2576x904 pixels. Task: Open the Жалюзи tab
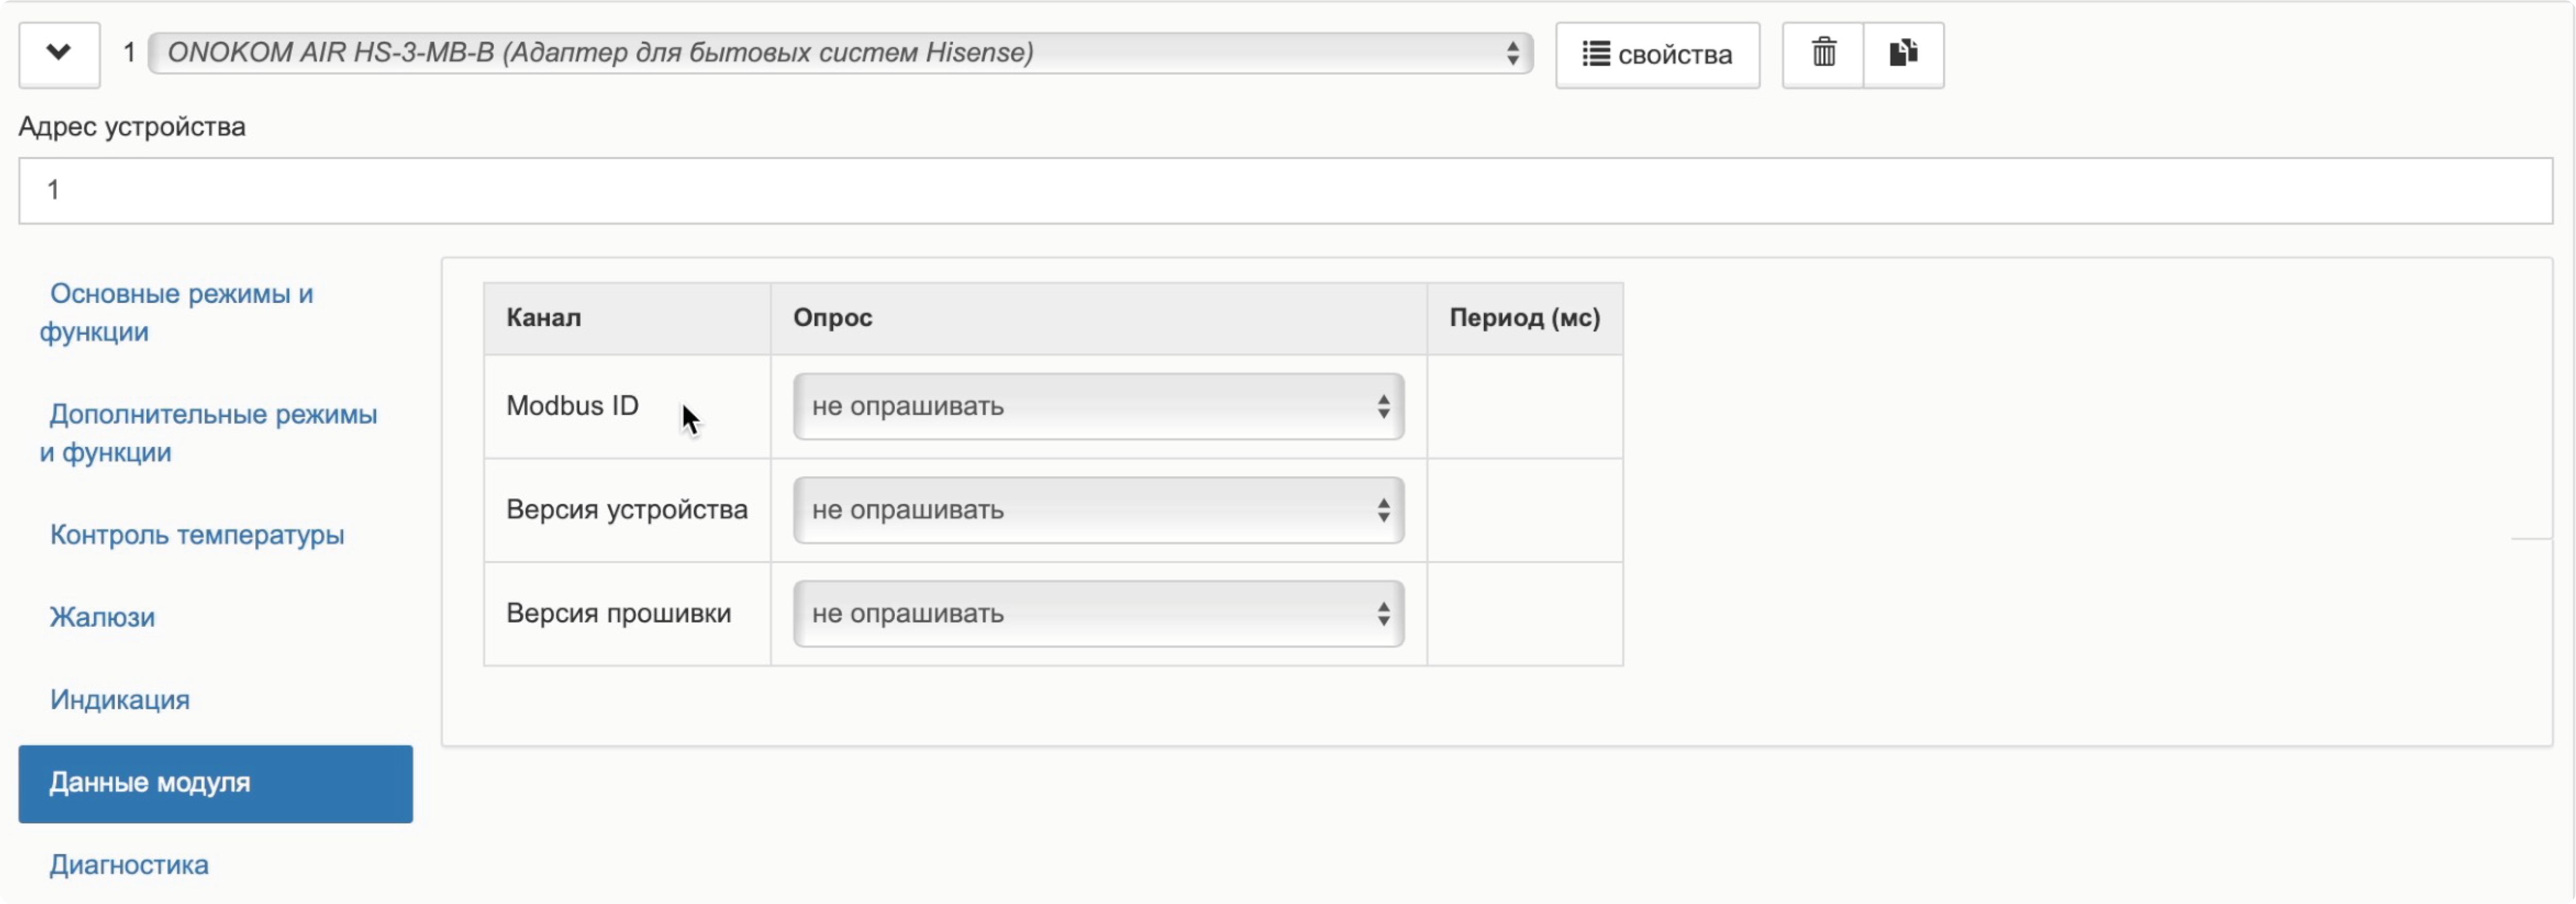102,617
